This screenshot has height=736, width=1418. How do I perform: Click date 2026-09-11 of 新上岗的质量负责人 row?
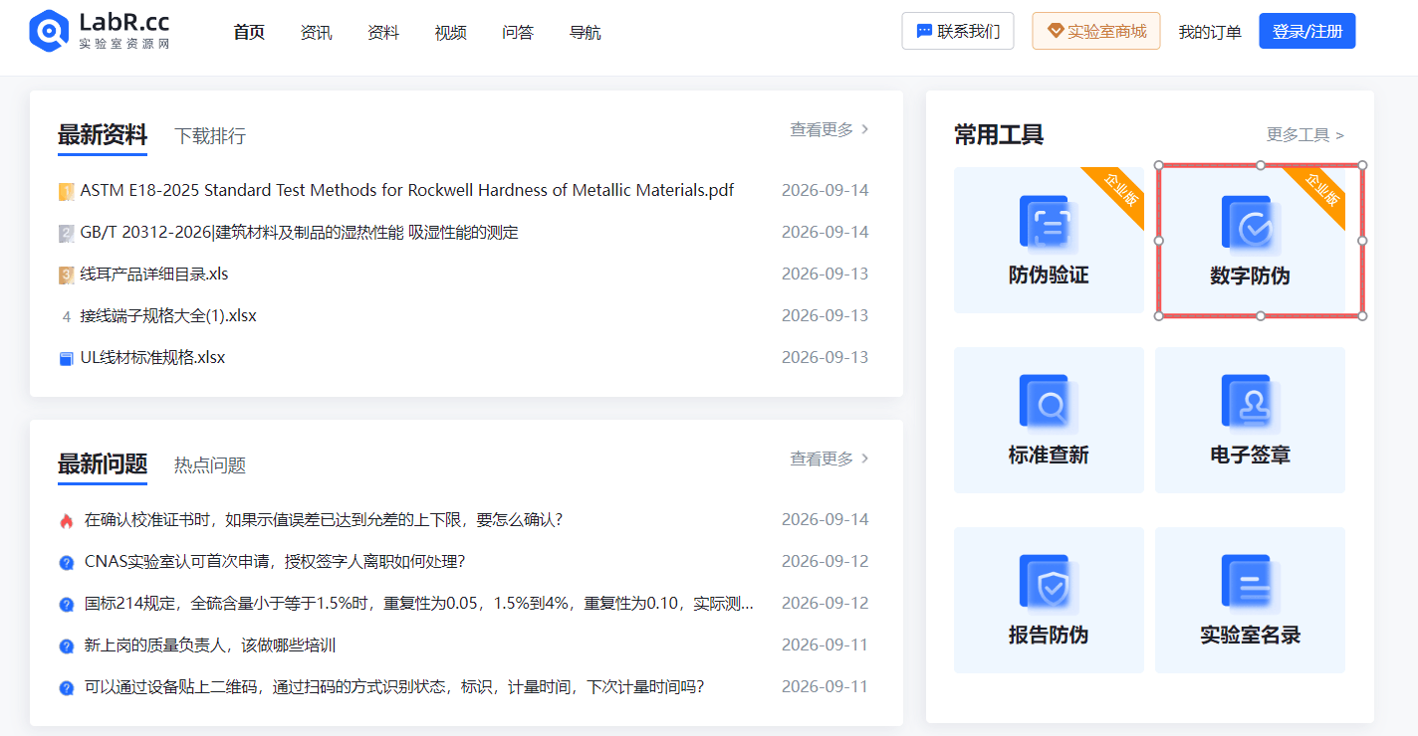(x=825, y=644)
